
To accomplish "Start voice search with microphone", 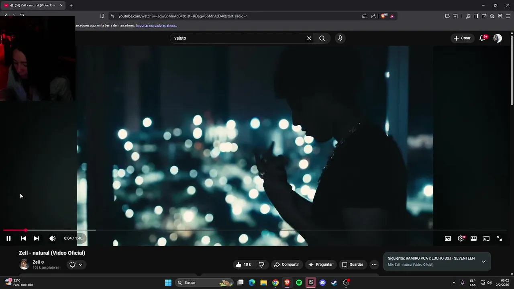I will (x=340, y=38).
